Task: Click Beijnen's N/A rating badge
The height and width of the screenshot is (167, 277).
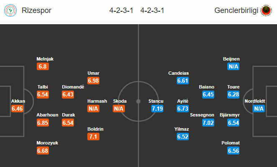Action: pos(234,66)
